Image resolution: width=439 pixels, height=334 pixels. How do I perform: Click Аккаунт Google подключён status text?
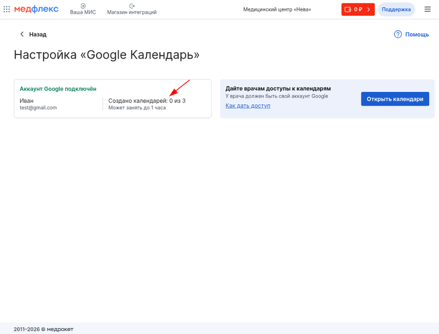tap(58, 89)
